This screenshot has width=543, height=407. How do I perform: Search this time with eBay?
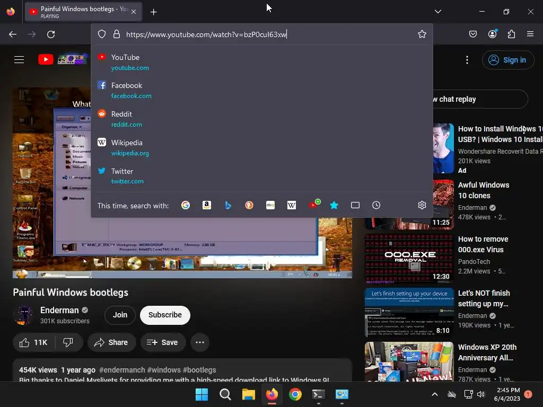pos(270,205)
